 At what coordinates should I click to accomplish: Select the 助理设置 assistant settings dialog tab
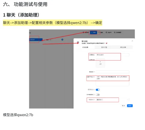click(x=85, y=47)
